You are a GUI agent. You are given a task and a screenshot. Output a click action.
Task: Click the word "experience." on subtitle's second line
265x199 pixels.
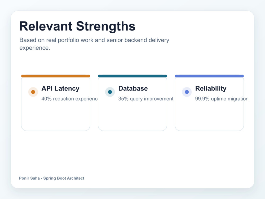point(35,48)
